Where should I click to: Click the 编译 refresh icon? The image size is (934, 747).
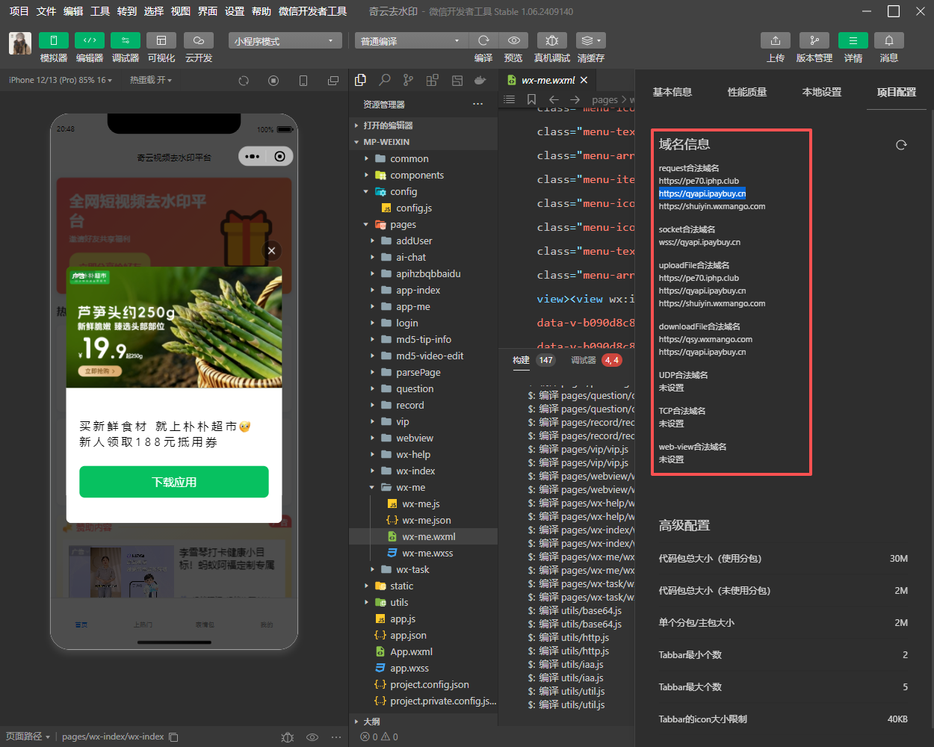483,40
